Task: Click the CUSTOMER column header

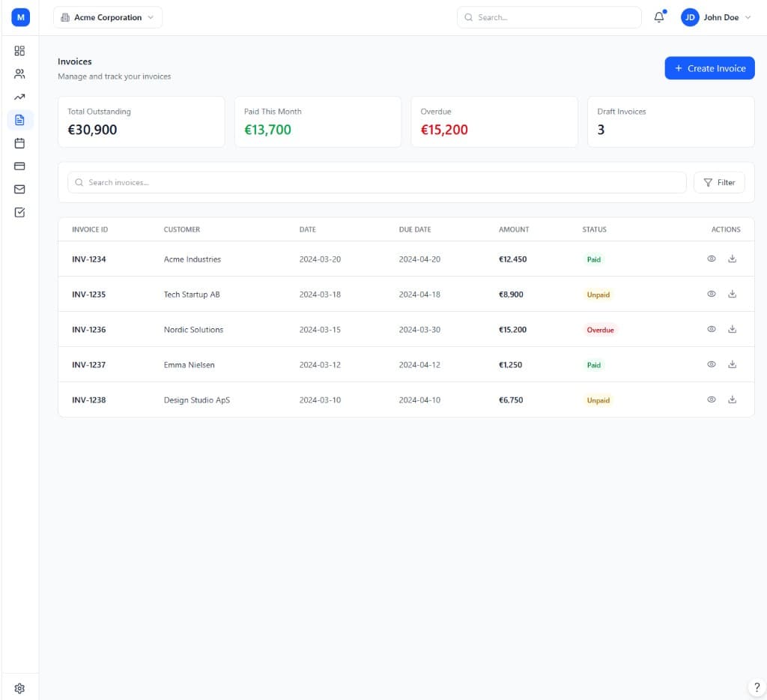Action: pyautogui.click(x=182, y=229)
